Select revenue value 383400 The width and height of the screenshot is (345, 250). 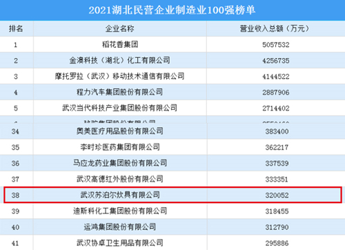[x=277, y=131]
